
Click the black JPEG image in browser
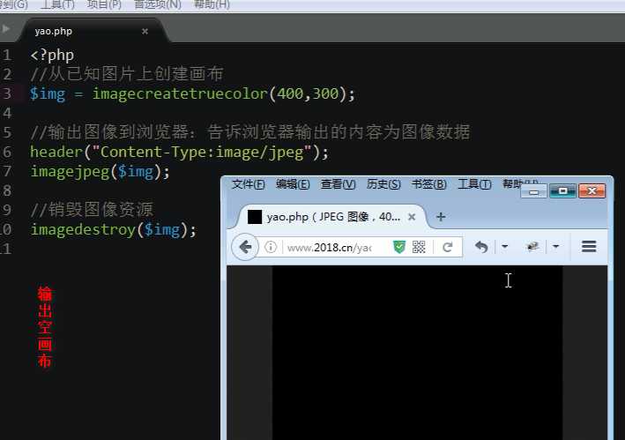(x=418, y=353)
